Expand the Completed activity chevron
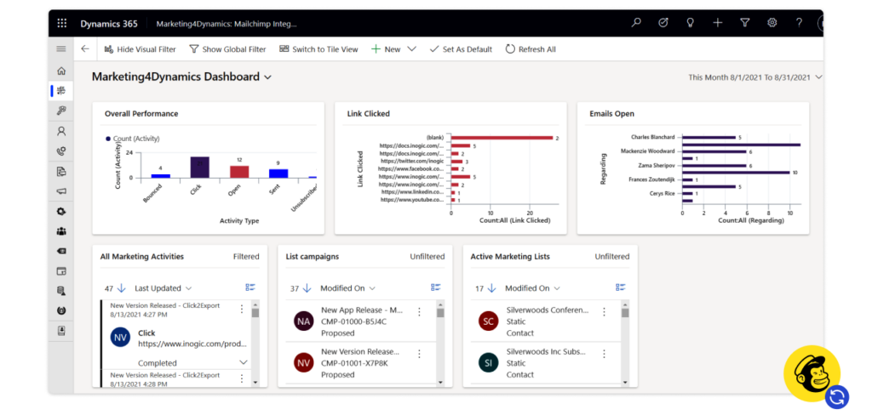This screenshot has width=872, height=415. point(243,362)
